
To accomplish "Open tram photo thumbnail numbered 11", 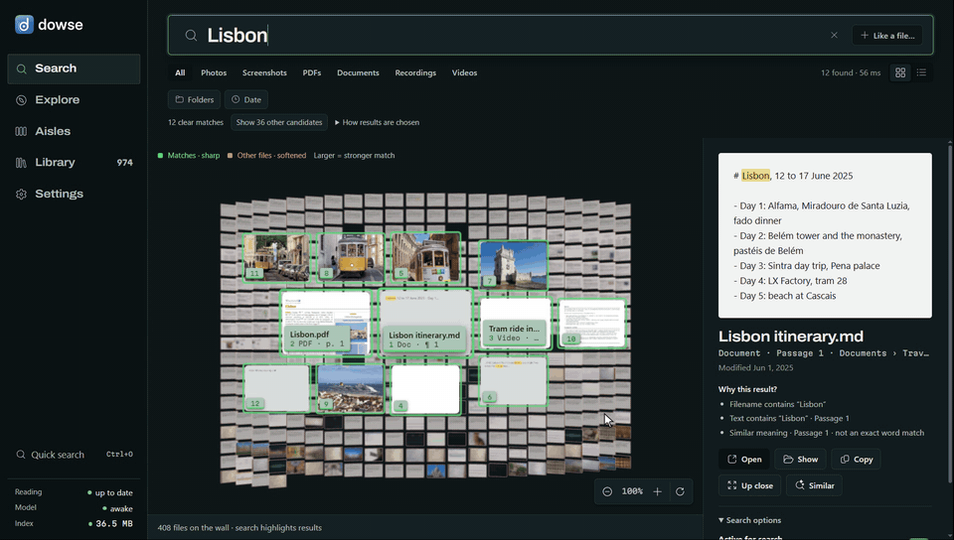I will pos(277,257).
